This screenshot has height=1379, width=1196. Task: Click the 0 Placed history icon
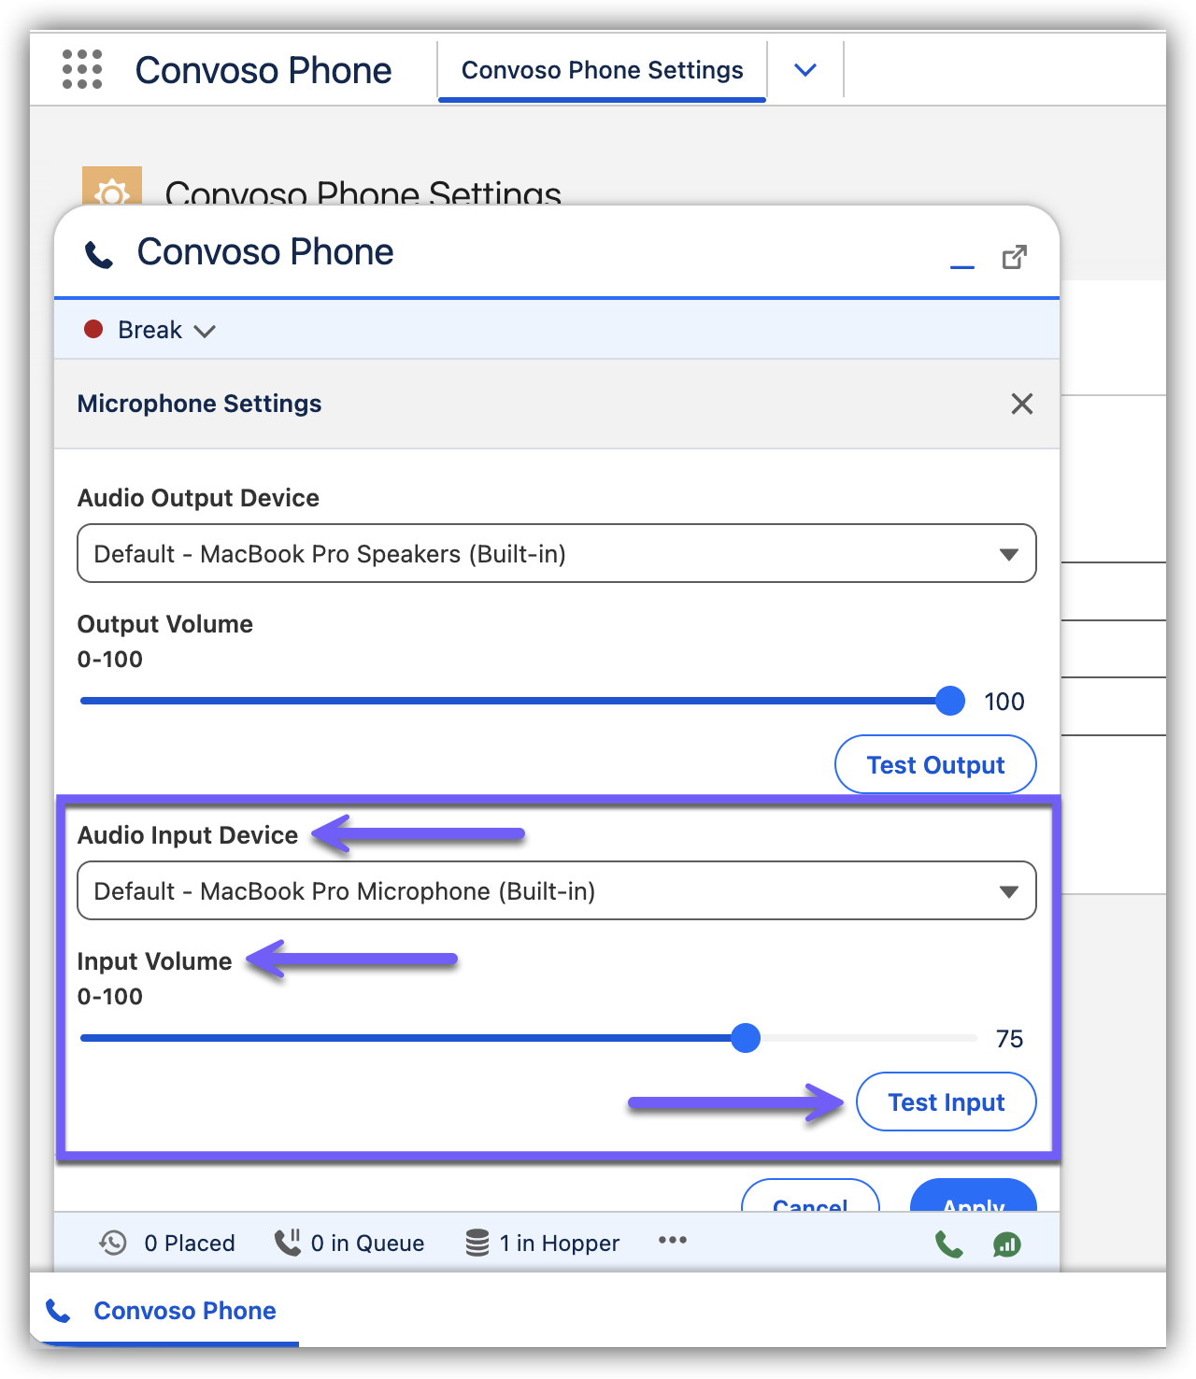pyautogui.click(x=113, y=1243)
